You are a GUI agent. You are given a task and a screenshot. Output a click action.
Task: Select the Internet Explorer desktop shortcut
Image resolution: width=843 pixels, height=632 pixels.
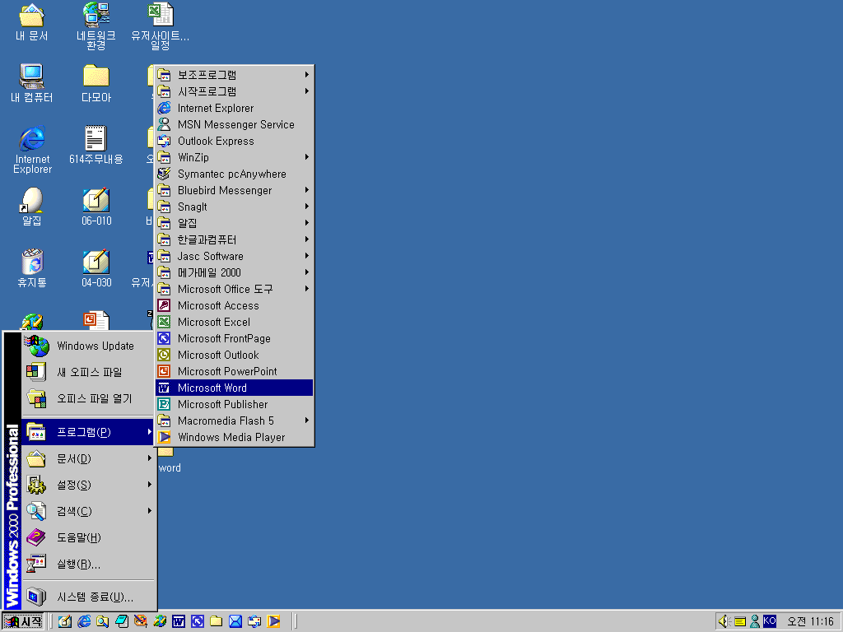point(32,150)
